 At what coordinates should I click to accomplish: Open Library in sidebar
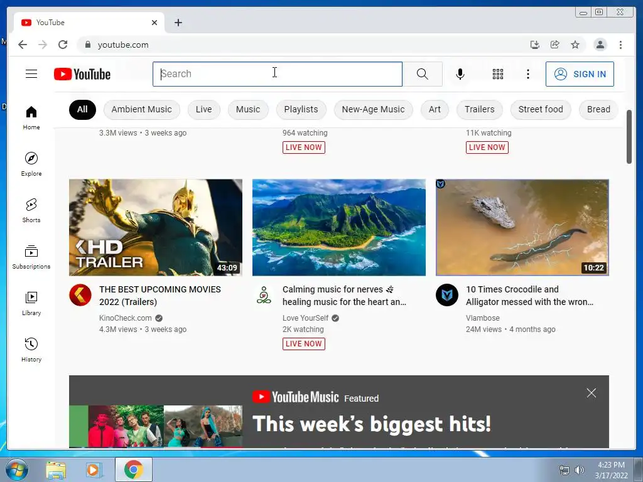(x=31, y=303)
